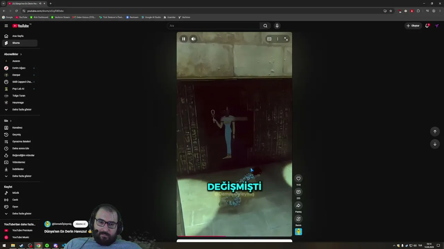Expand the Abonelikler section
Screen dimensions: 444x249
13,54
